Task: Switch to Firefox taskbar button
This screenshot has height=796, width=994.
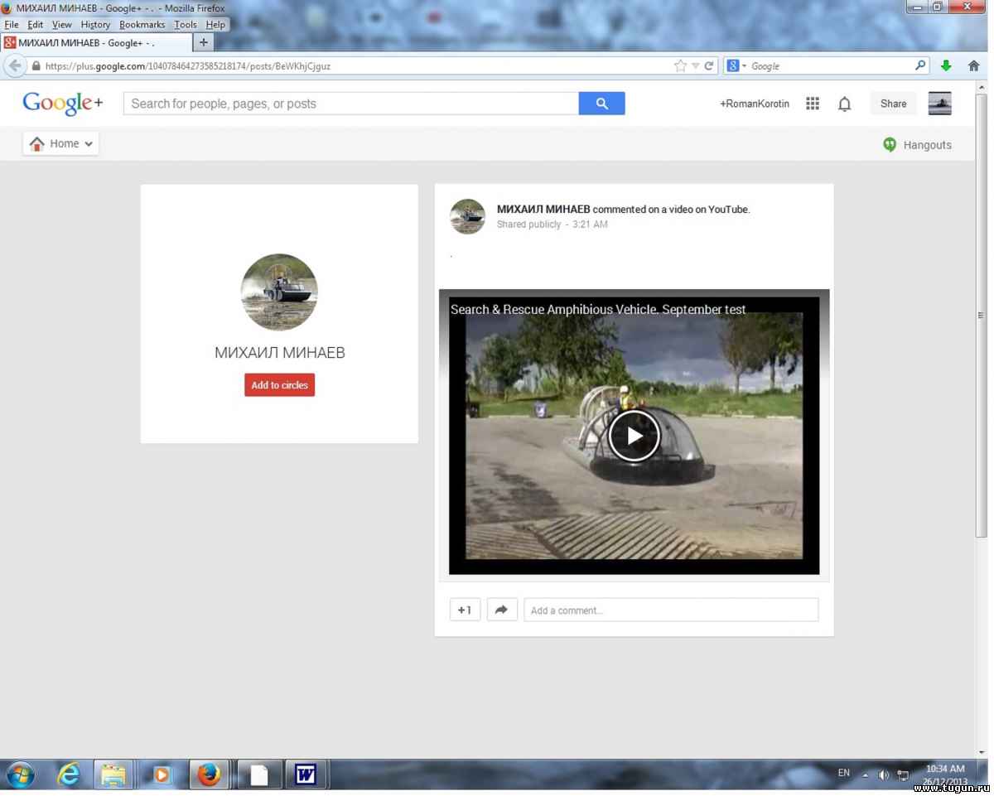Action: pos(209,774)
